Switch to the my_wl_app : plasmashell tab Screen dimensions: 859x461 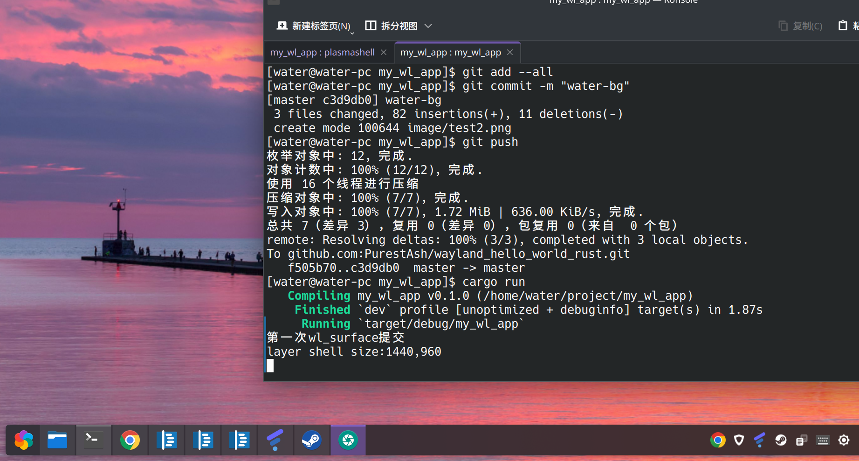(323, 52)
